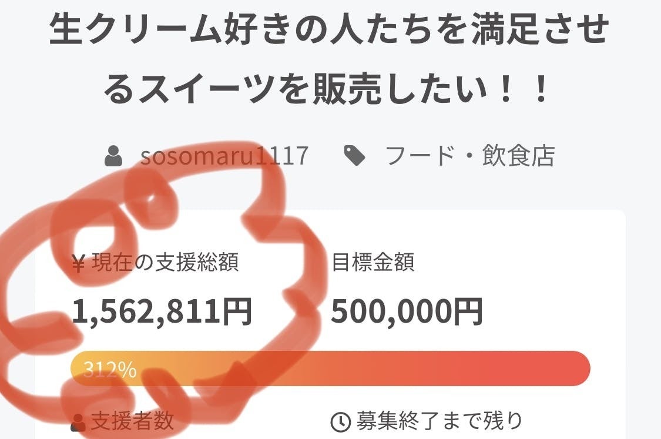Click the title's second line ending 販売したい！！
The height and width of the screenshot is (439, 661).
tap(329, 89)
